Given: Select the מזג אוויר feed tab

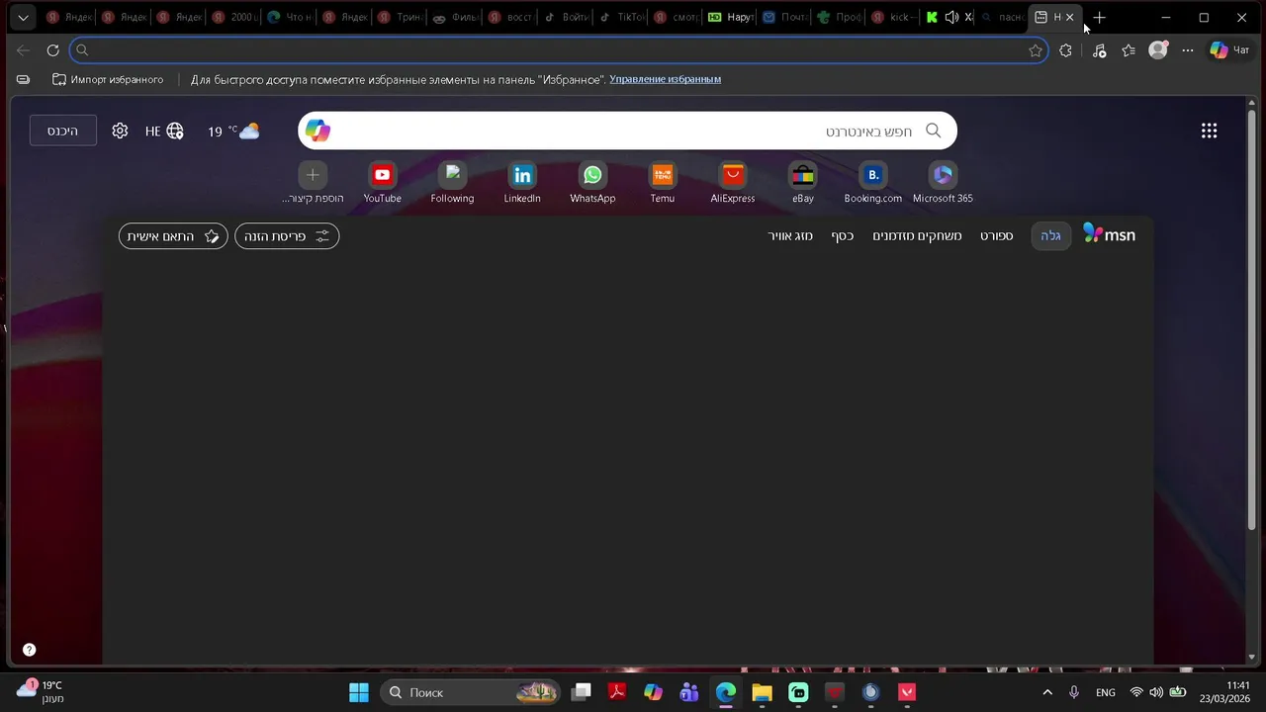Looking at the screenshot, I should click(790, 235).
